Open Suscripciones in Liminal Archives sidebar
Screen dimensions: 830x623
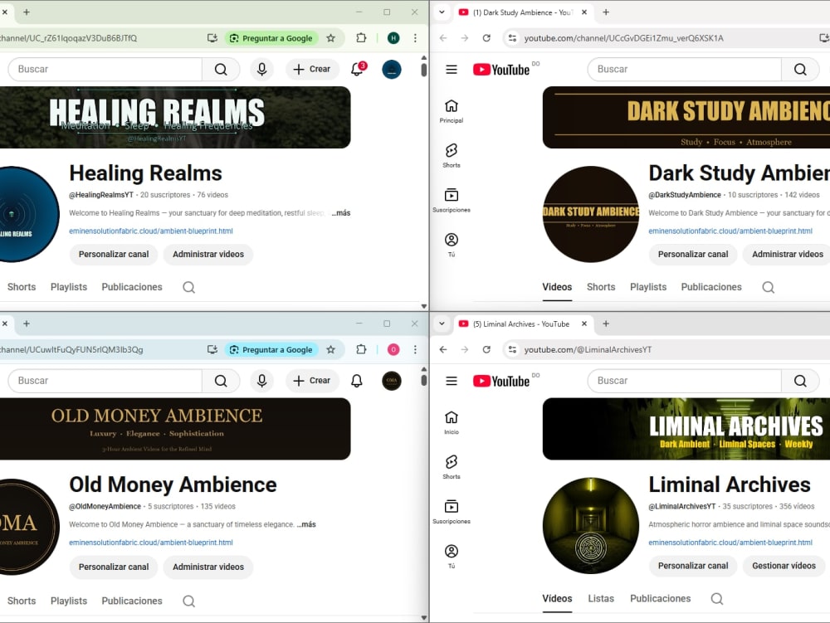click(452, 512)
